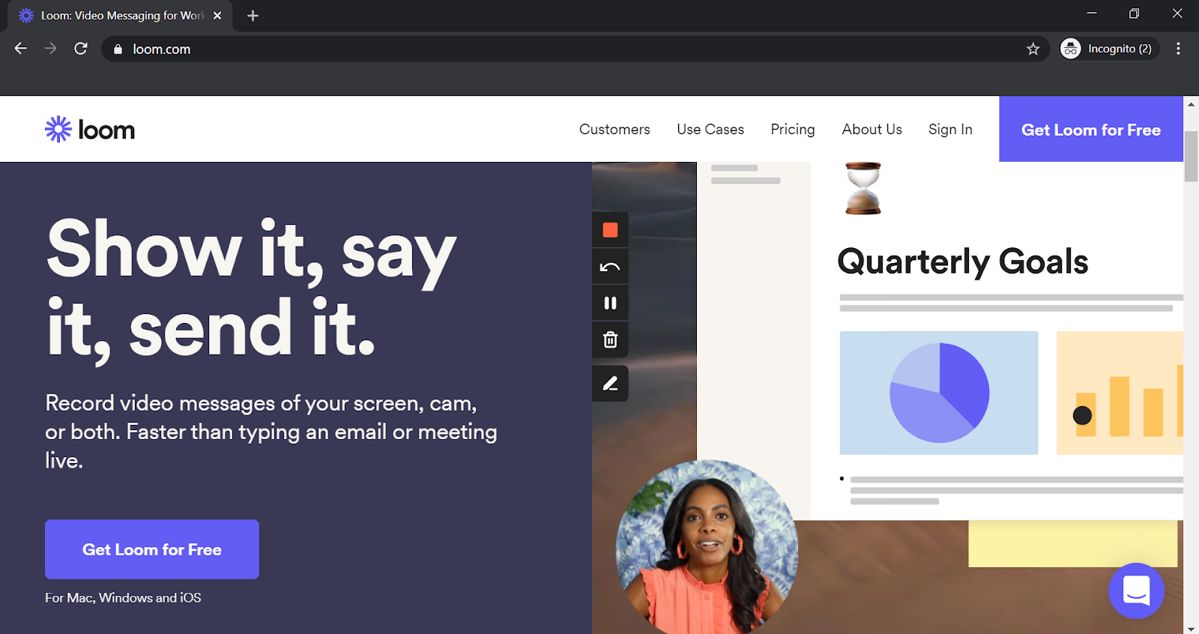This screenshot has width=1199, height=634.
Task: Click the red stop recording button
Action: coord(610,230)
